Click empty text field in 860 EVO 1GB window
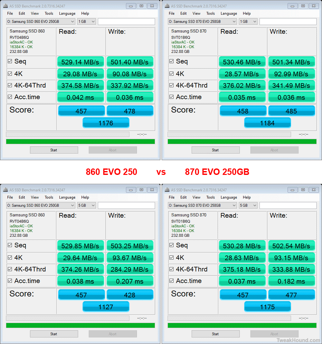The height and width of the screenshot is (344, 322). [126, 22]
